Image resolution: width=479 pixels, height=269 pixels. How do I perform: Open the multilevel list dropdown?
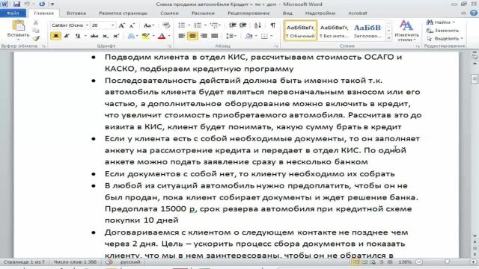tap(219, 25)
